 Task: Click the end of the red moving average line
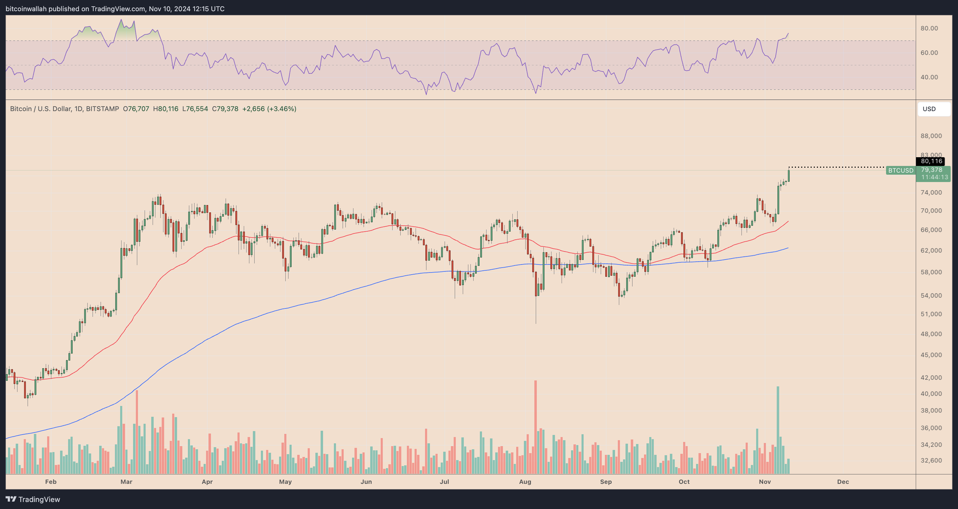click(x=788, y=222)
